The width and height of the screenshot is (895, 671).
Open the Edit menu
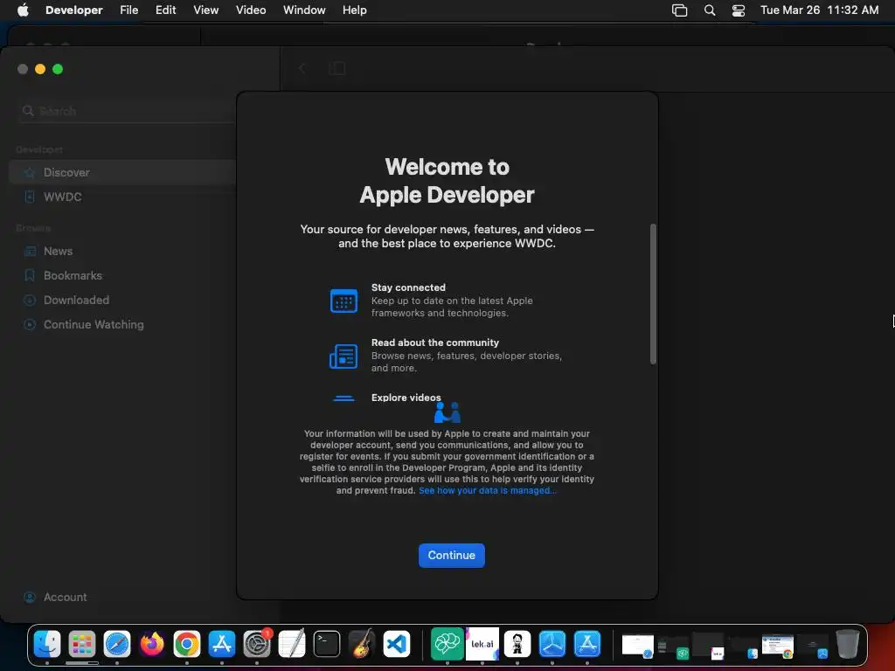tap(165, 10)
